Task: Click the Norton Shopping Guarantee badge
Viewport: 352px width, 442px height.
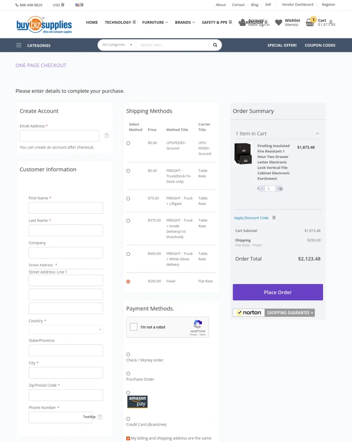Action: tap(274, 312)
